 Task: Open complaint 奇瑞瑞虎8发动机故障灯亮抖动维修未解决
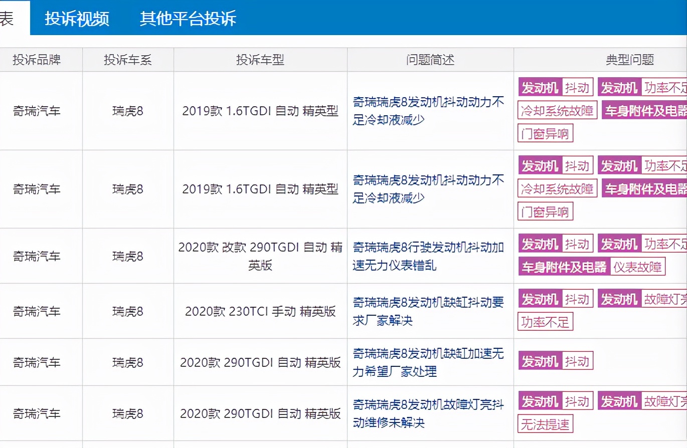coord(429,413)
